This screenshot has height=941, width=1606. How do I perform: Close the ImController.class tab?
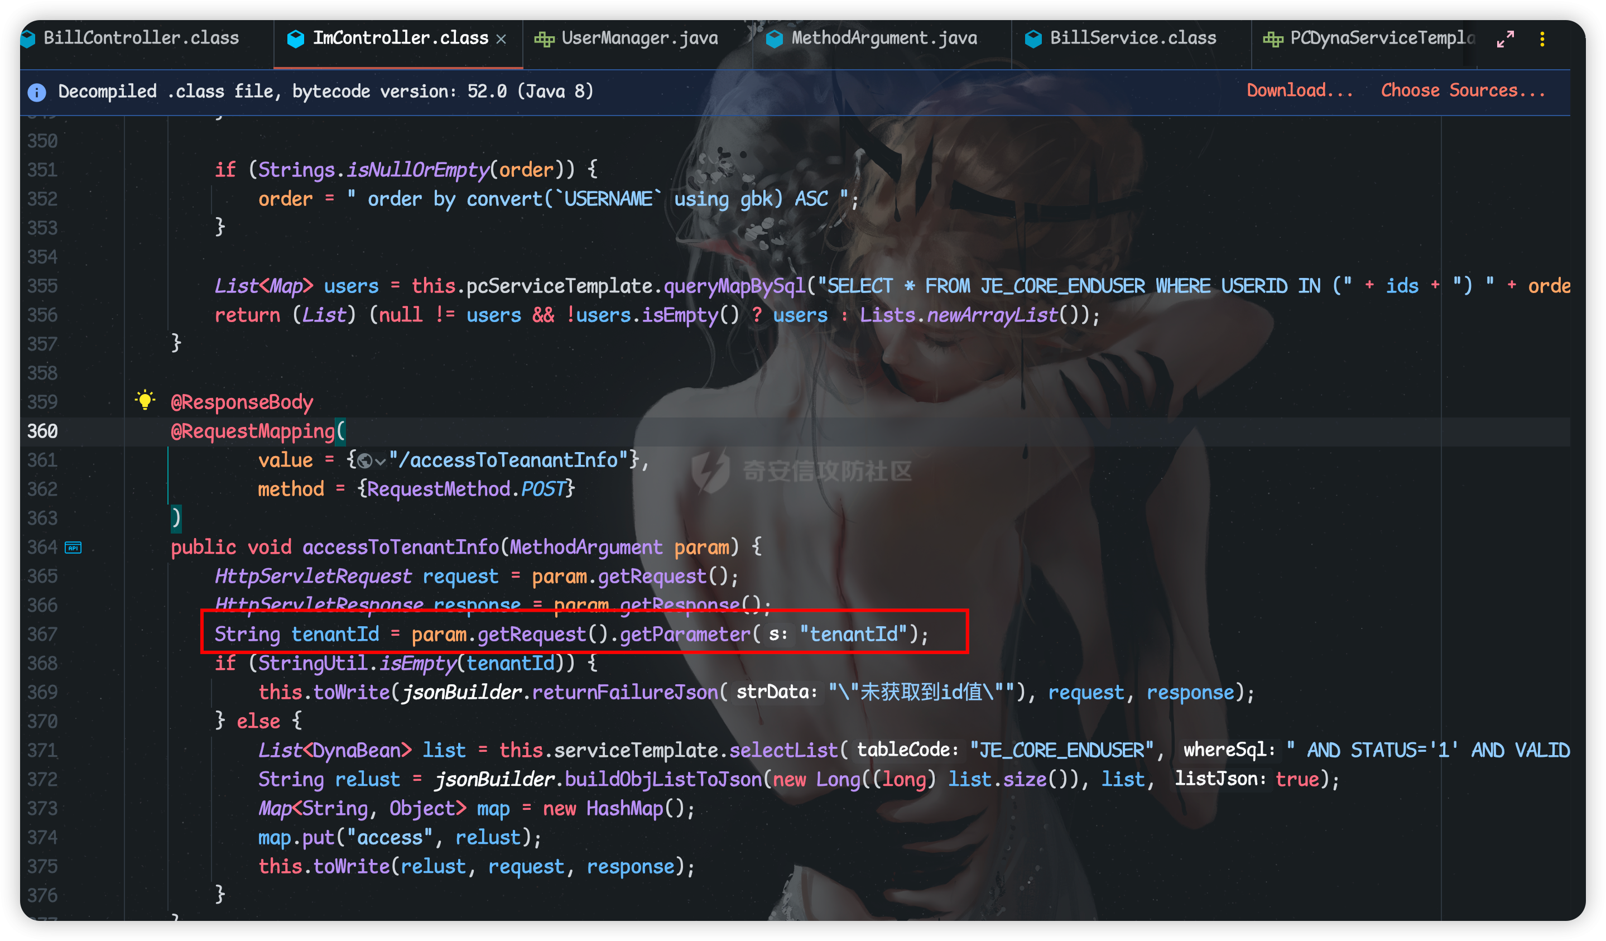502,40
